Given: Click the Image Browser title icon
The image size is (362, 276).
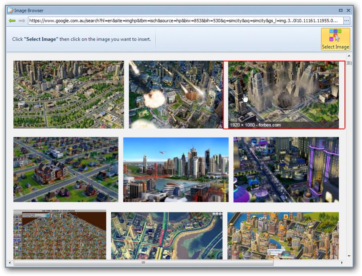Looking at the screenshot, I should [10, 11].
